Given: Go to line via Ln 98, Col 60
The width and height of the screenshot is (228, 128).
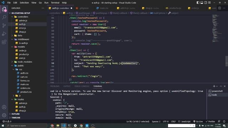Looking at the screenshot, I should tap(138, 122).
